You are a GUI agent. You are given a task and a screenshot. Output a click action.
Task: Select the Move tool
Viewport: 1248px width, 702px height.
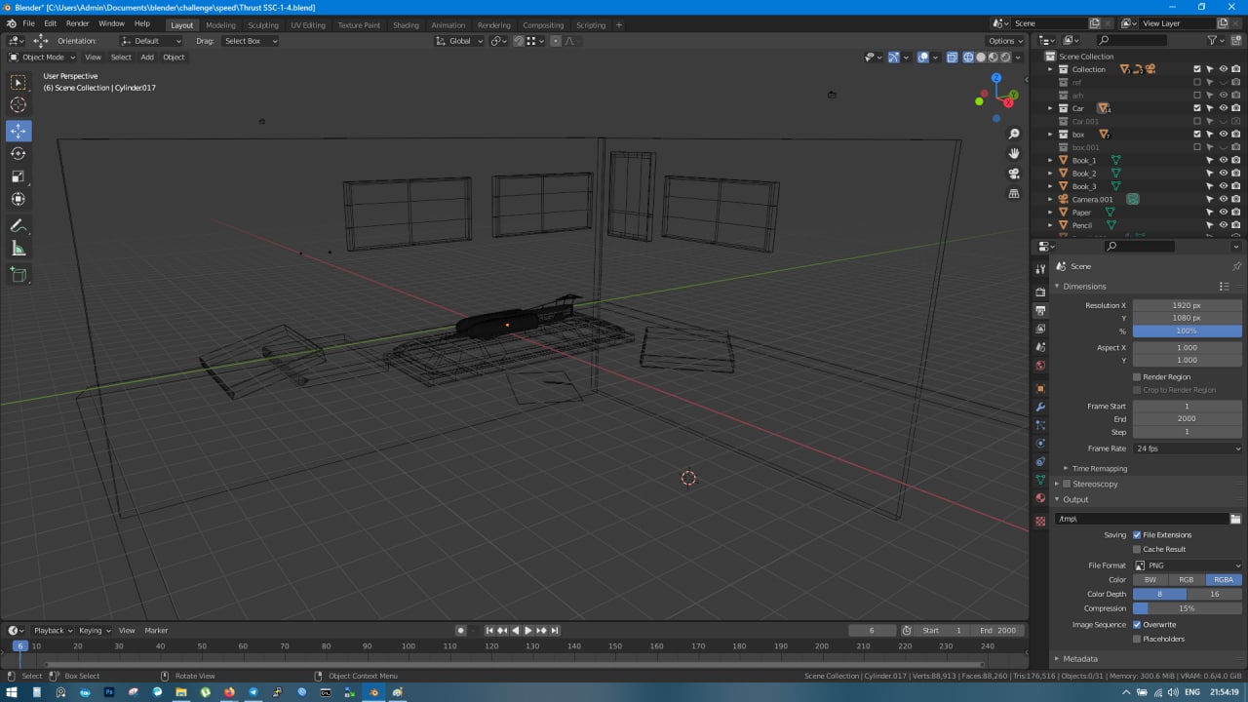[x=19, y=131]
